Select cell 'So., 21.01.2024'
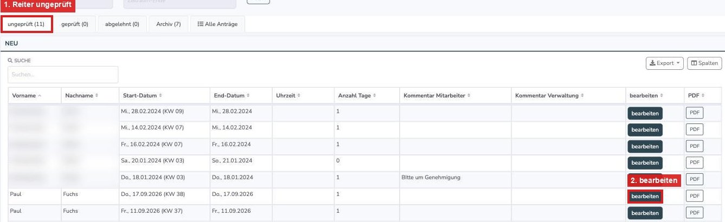This screenshot has width=725, height=222. click(241, 164)
